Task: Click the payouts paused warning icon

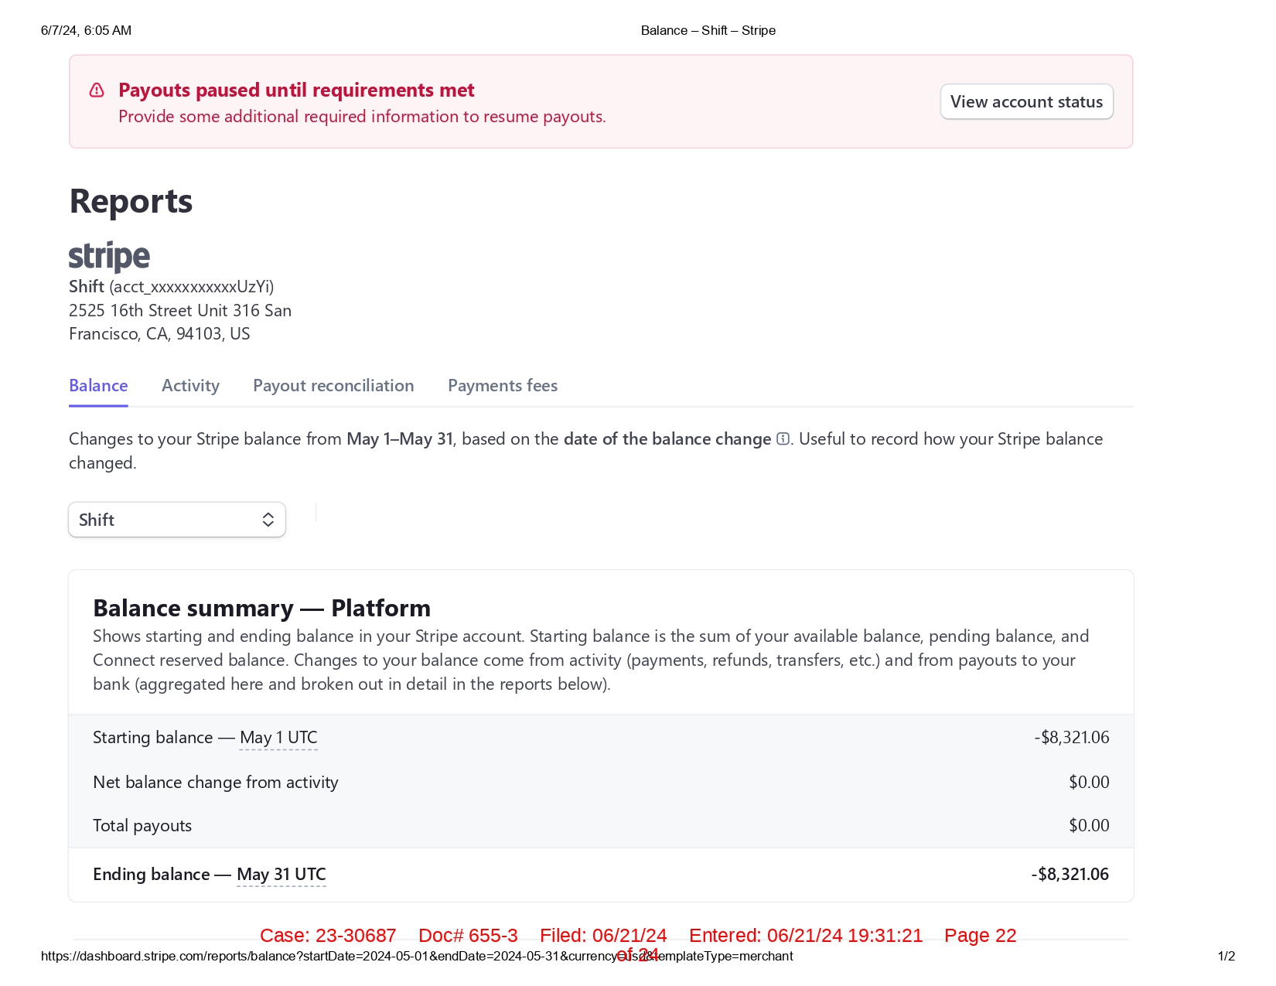Action: pos(97,90)
